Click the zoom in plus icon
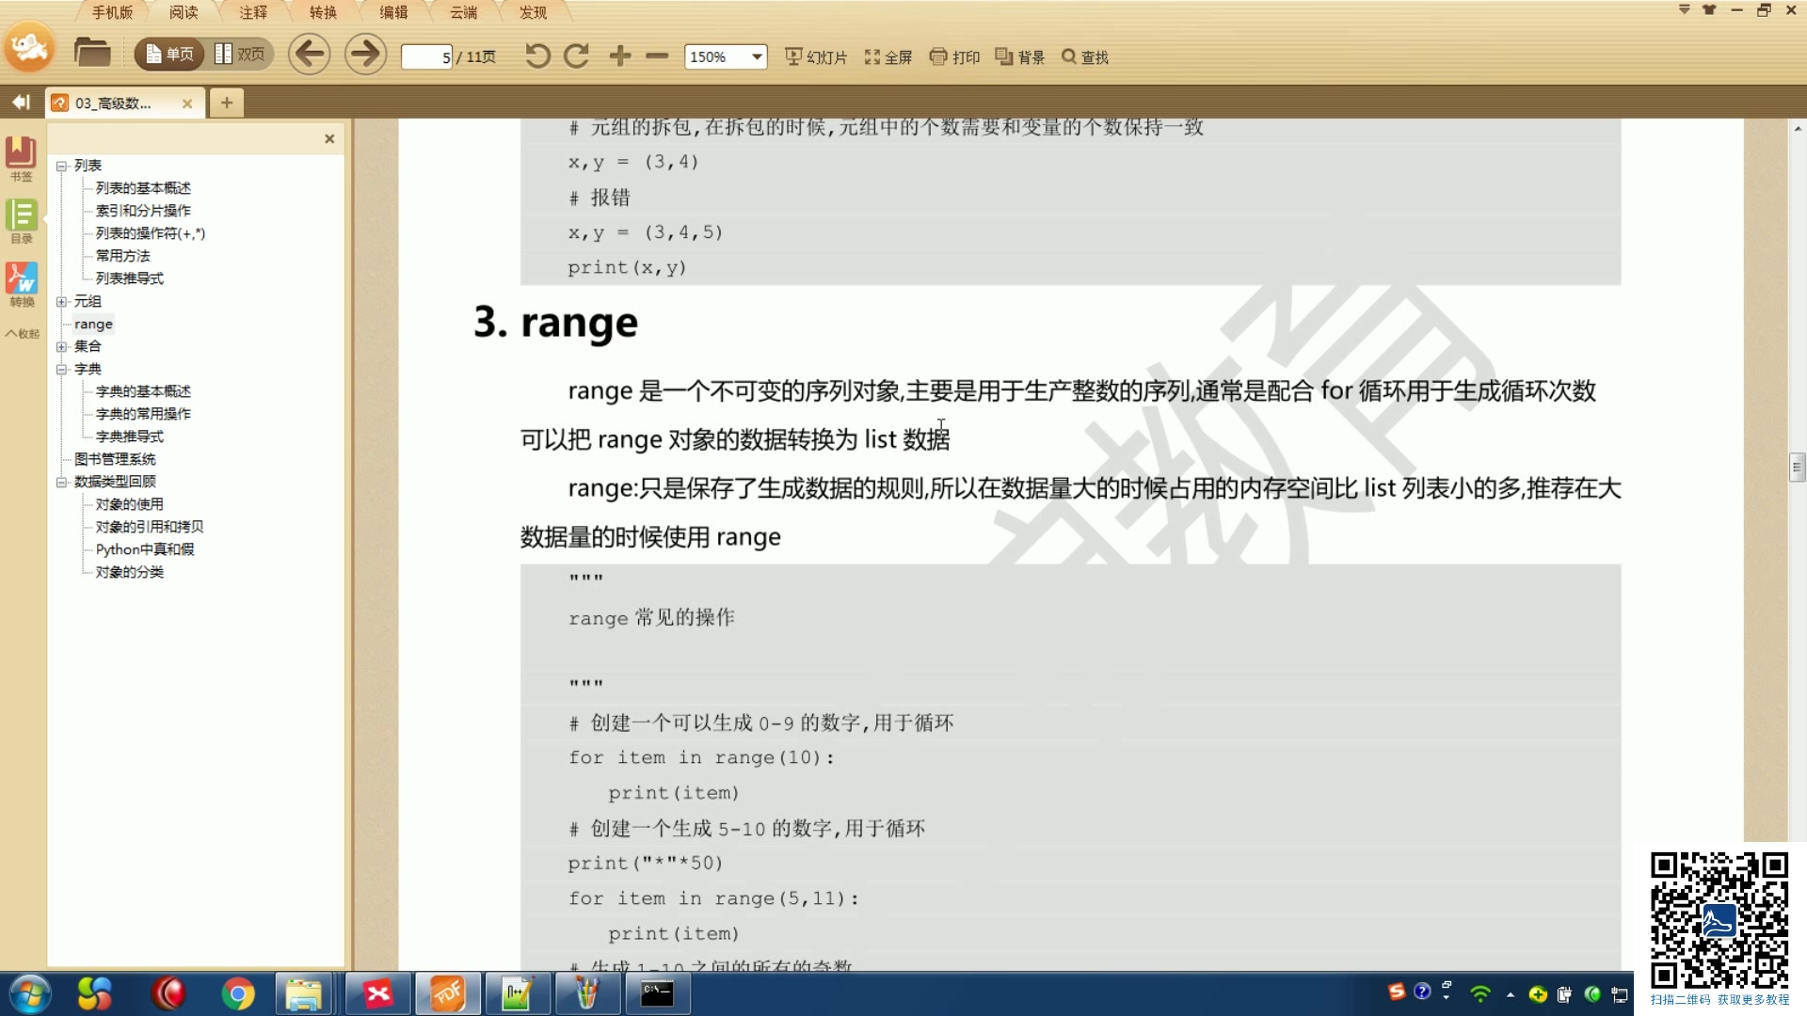This screenshot has height=1016, width=1807. pyautogui.click(x=619, y=56)
